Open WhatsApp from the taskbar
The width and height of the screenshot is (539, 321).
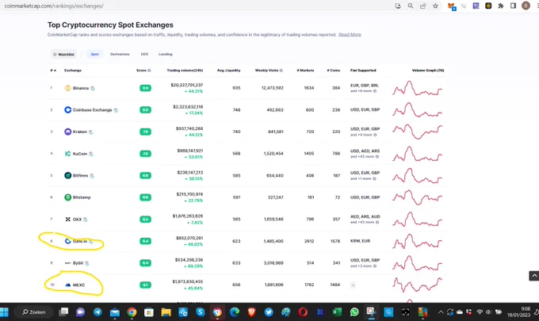354,312
